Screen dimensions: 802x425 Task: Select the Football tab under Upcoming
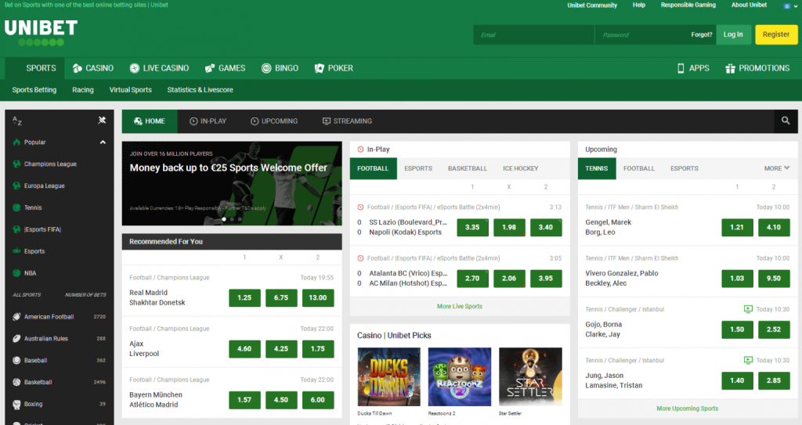pyautogui.click(x=639, y=168)
